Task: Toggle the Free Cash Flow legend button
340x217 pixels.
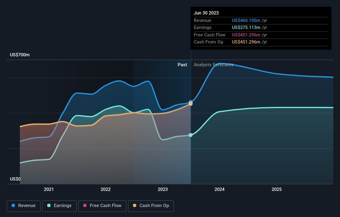Action: coord(102,206)
